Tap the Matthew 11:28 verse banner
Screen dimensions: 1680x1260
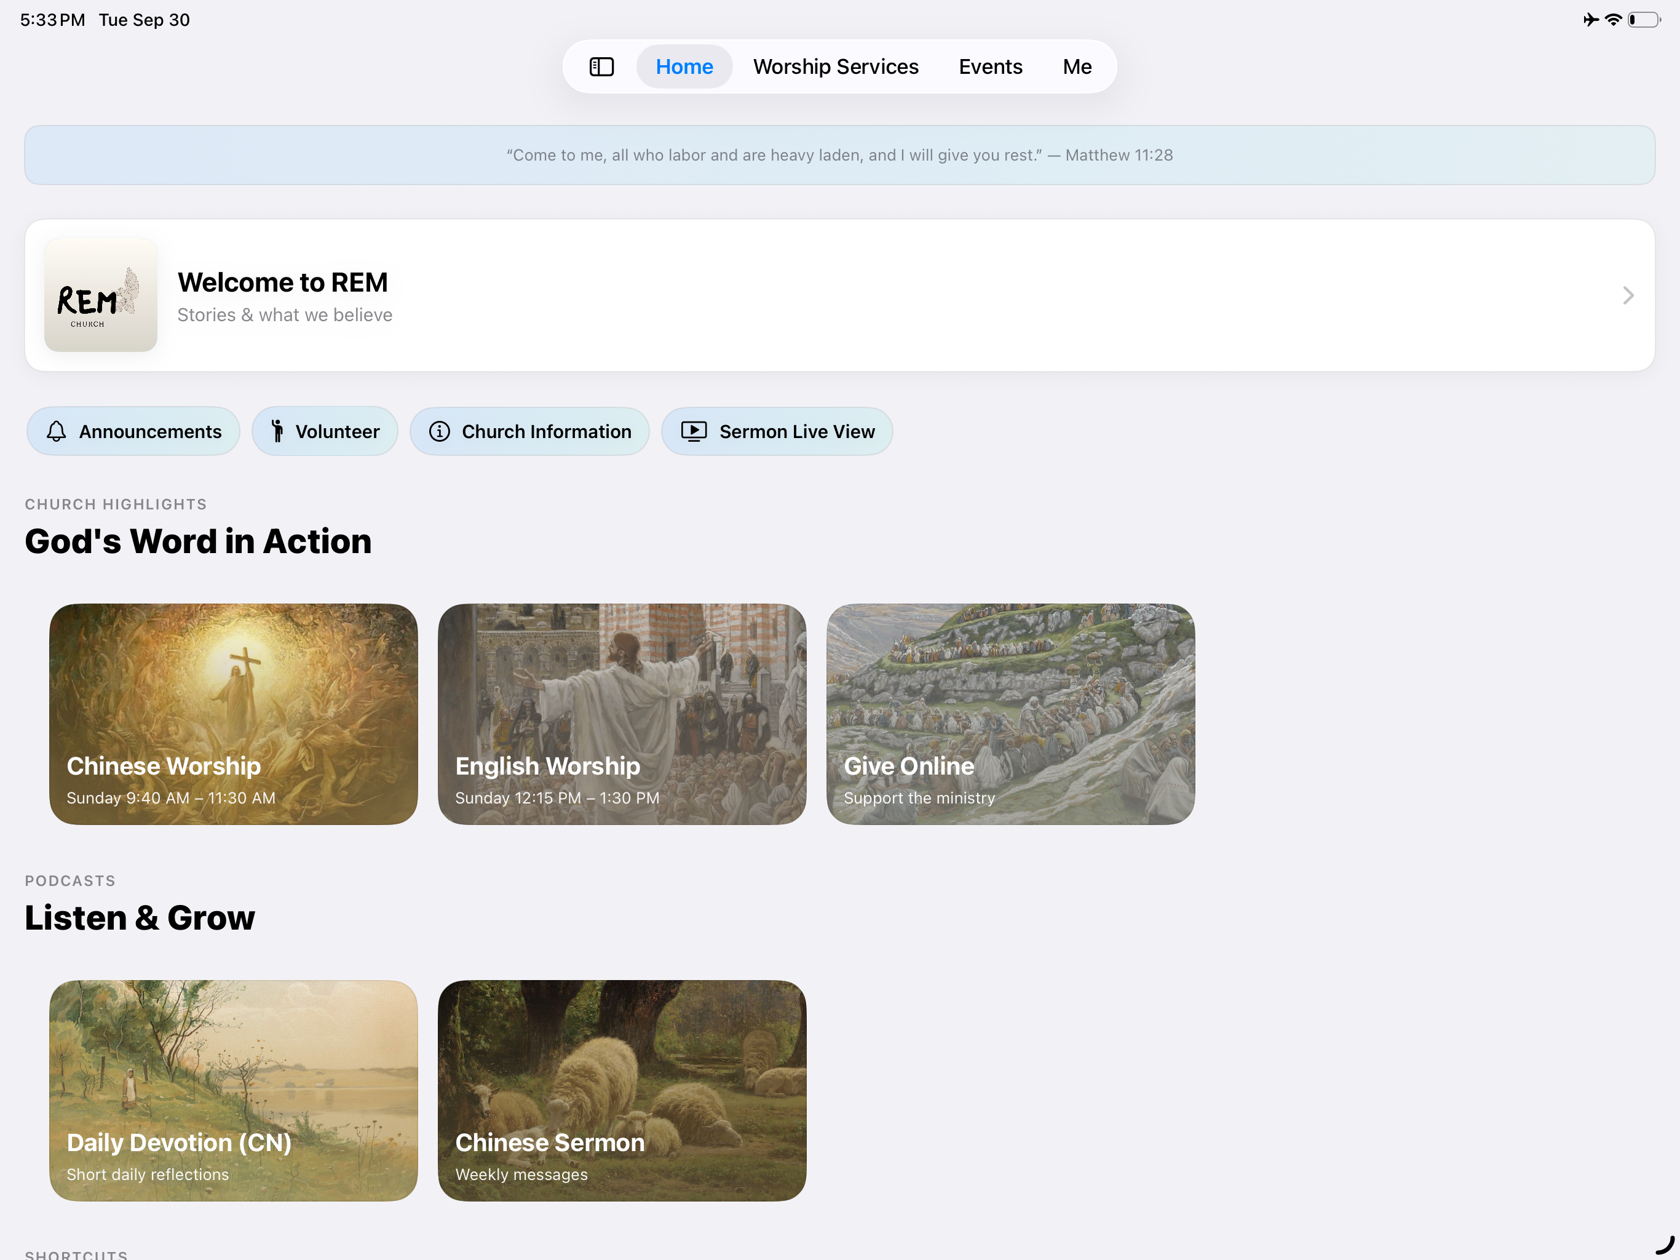(x=840, y=155)
